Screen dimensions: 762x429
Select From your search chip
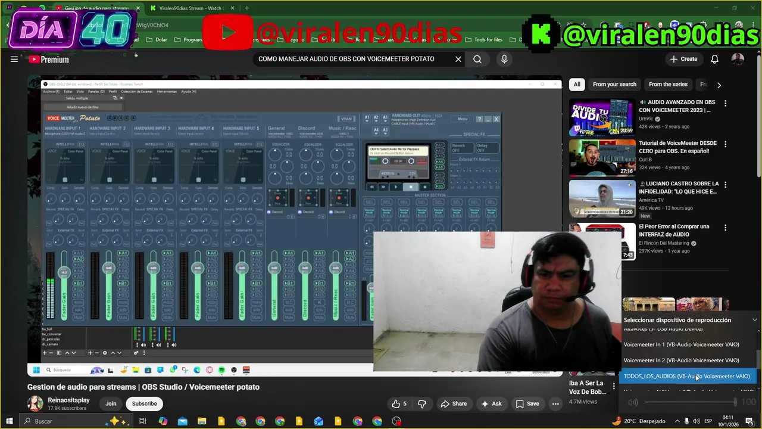tap(614, 85)
